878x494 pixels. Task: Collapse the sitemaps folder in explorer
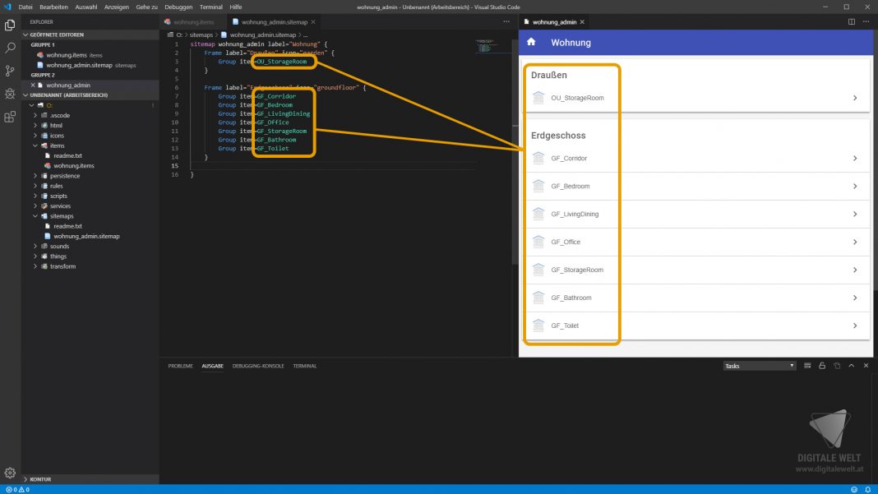62,215
